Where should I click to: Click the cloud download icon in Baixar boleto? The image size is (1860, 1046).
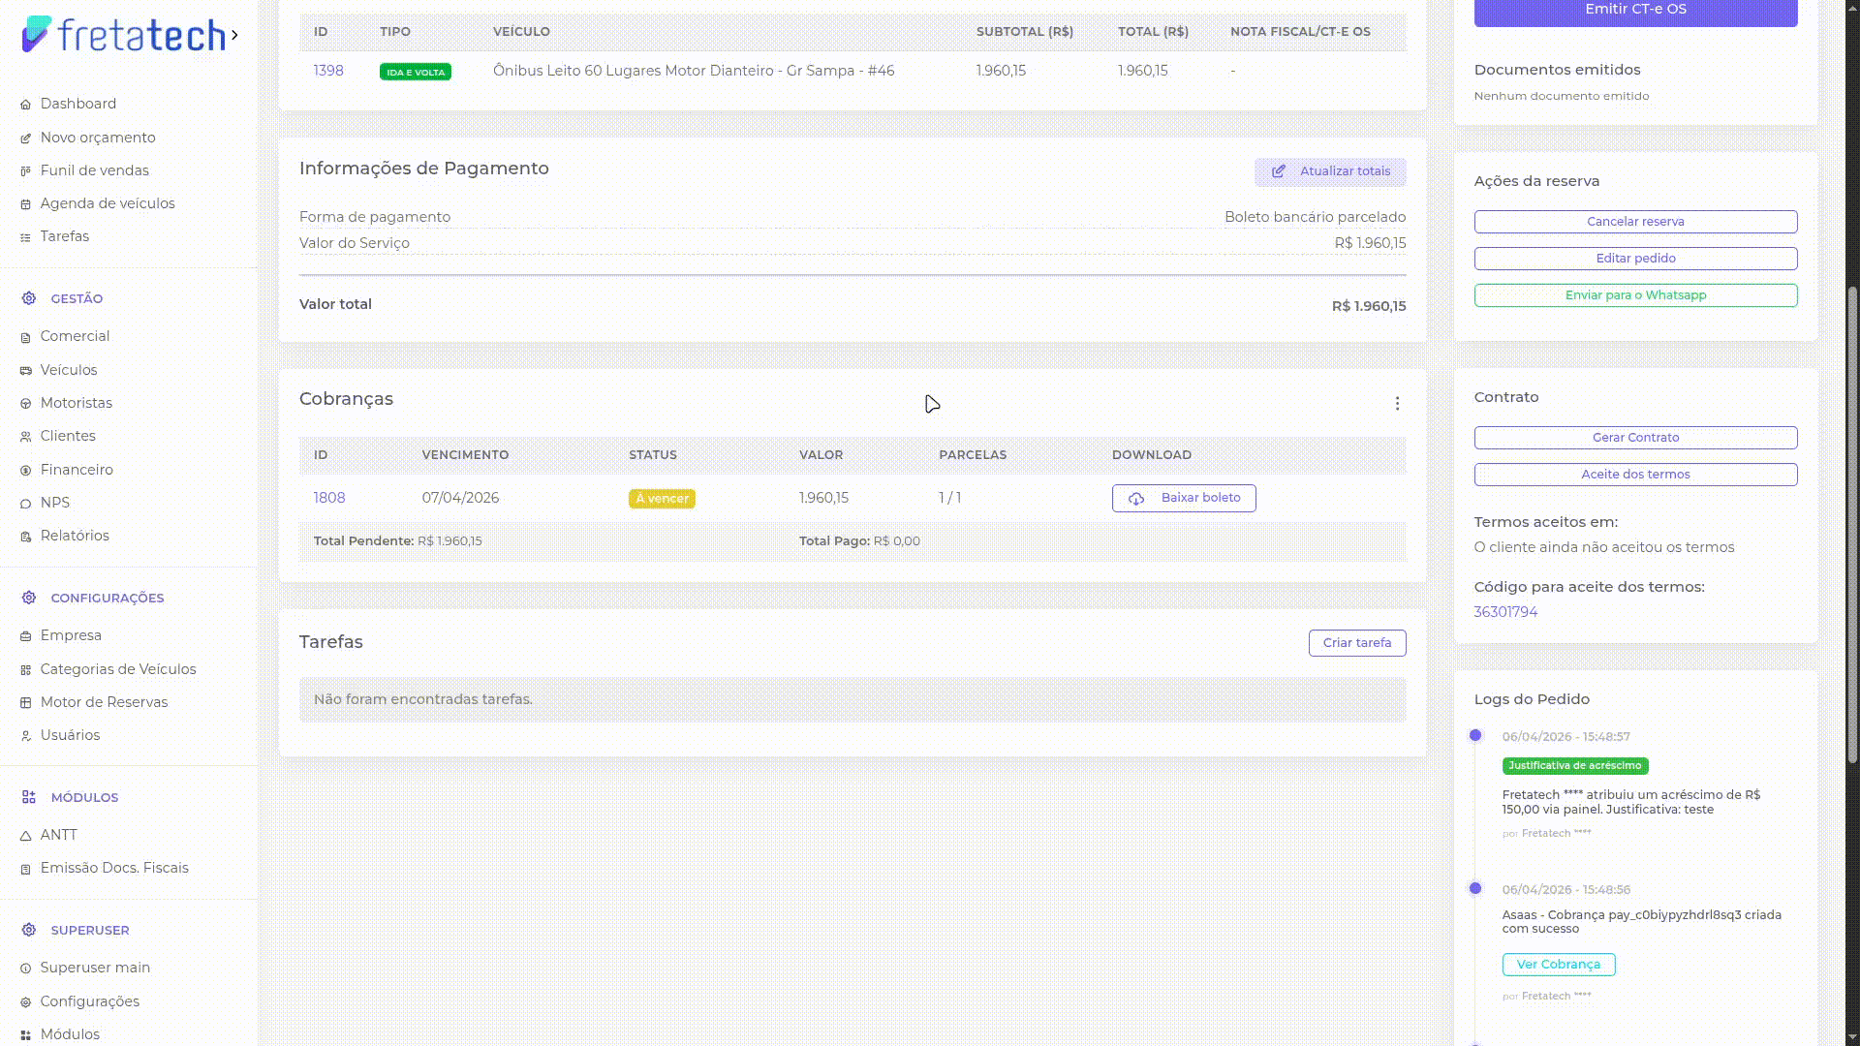[x=1136, y=499]
